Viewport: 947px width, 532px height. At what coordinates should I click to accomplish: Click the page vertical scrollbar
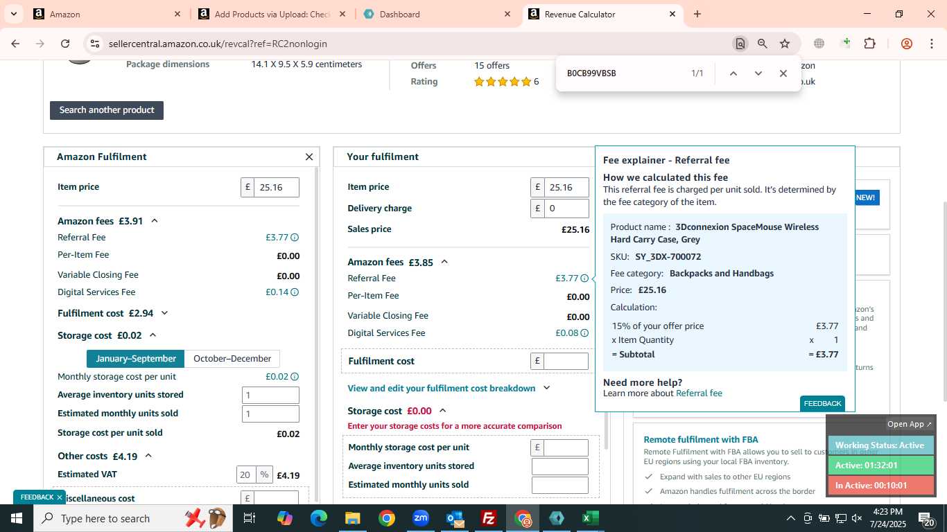[944, 301]
